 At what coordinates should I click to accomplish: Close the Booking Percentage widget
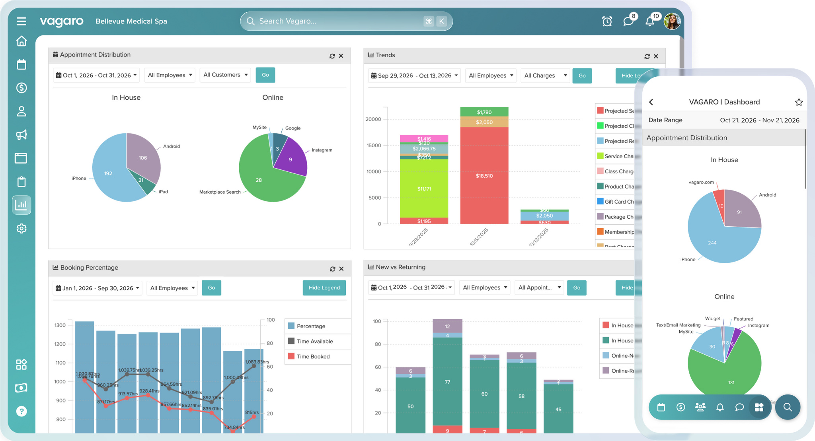coord(341,269)
